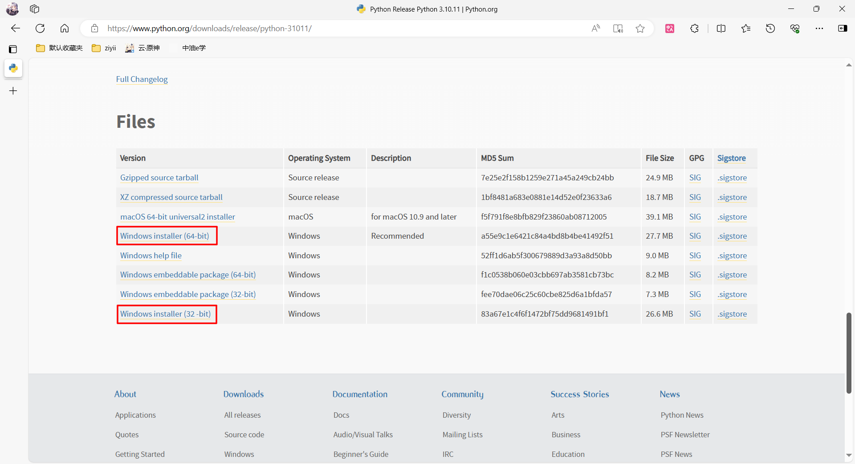Click the page vertical scrollbar thumb

pos(849,353)
